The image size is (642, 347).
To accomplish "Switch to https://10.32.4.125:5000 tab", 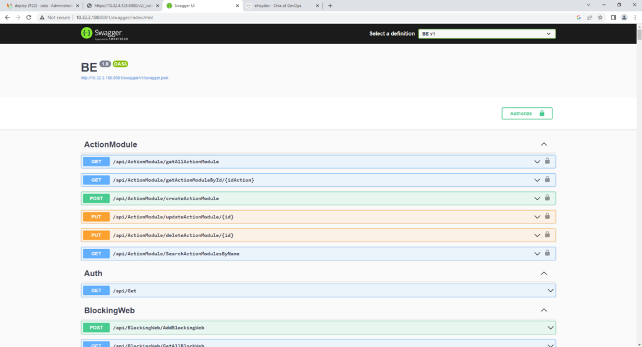I will pos(122,6).
